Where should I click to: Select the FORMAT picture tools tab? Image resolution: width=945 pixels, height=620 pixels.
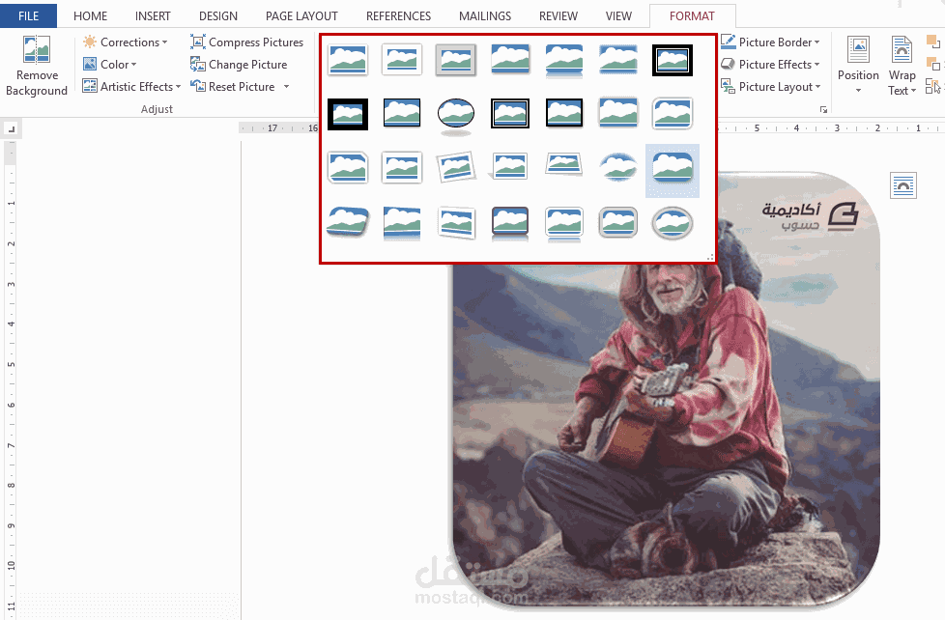692,16
